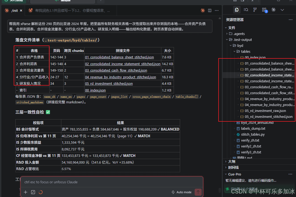Send message with the up-arrow button
The height and width of the screenshot is (197, 296).
[x=198, y=192]
